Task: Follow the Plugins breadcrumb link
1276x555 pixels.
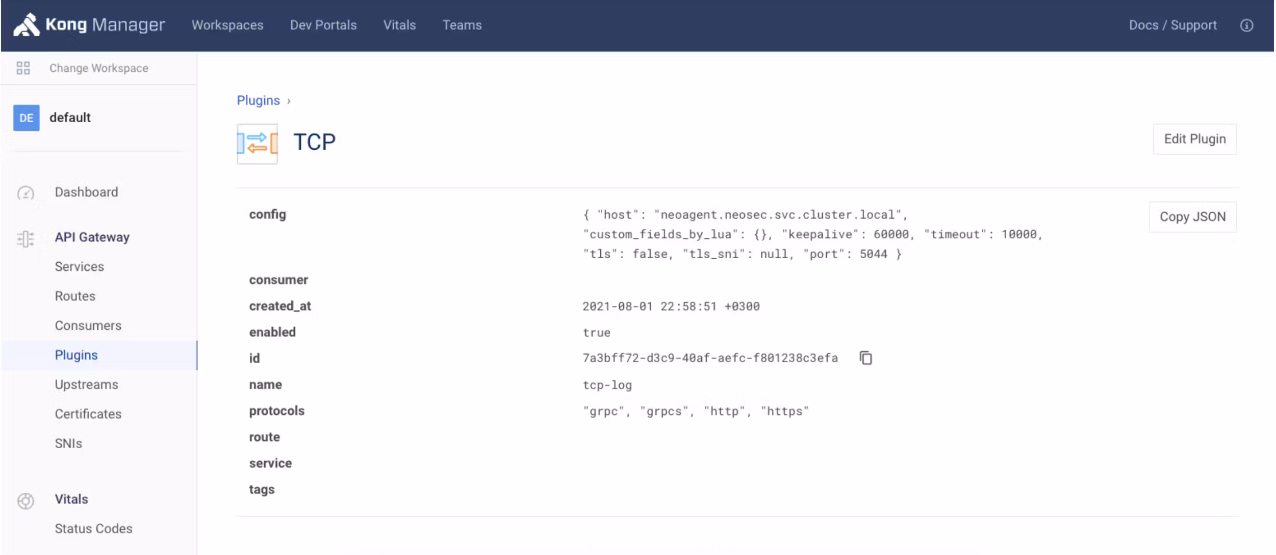Action: pos(258,100)
